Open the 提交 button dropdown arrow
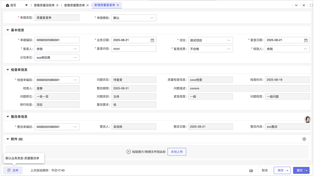 click(x=307, y=170)
